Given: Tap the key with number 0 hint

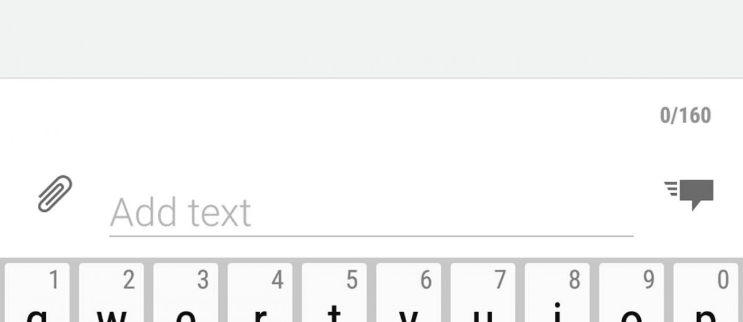Looking at the screenshot, I should (706, 293).
